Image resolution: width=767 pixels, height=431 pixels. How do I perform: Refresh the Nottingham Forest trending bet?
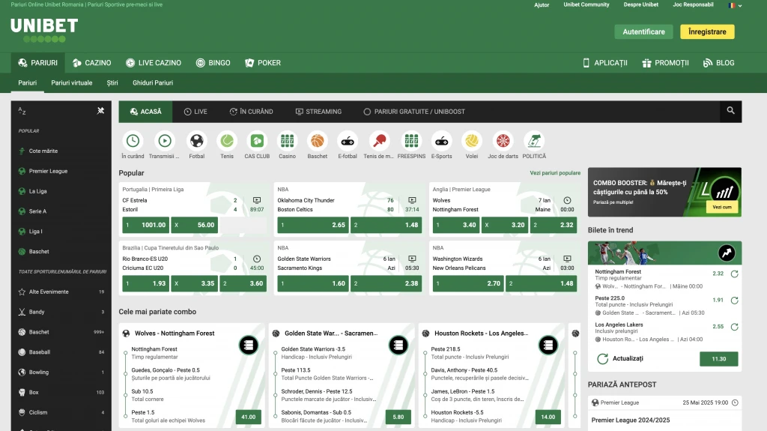[735, 274]
